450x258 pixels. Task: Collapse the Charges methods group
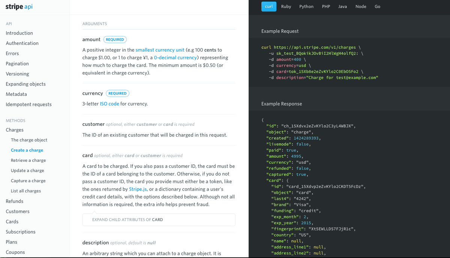point(15,130)
